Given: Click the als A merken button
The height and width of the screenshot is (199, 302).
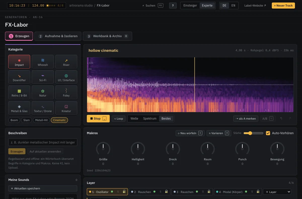Looking at the screenshot, I should point(246,119).
